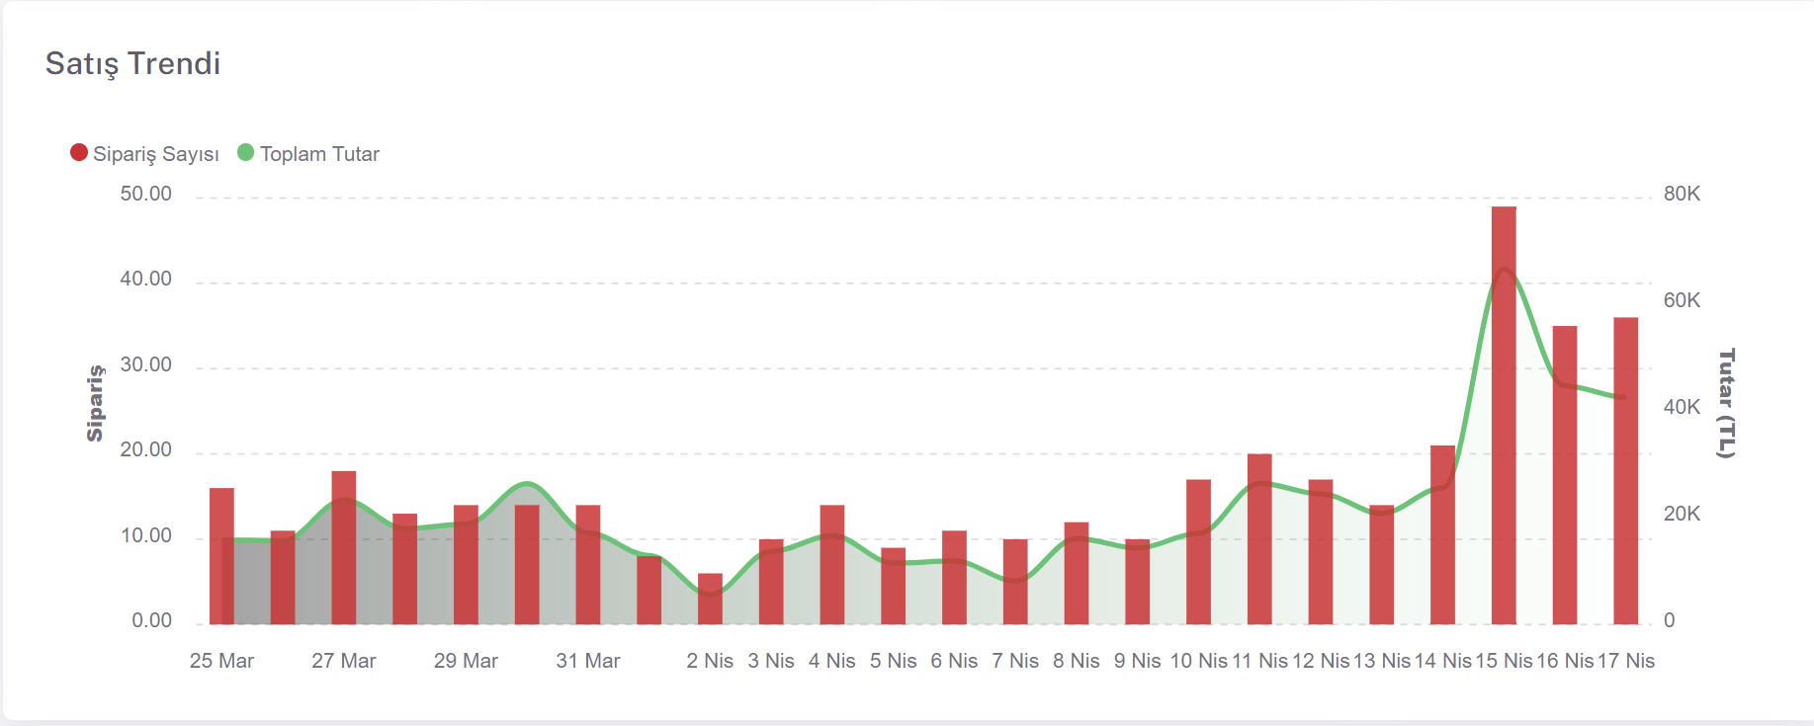Click the 4 Nis red bar

tap(832, 564)
